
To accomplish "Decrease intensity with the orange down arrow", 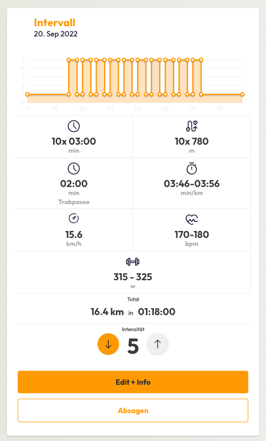I will point(108,344).
